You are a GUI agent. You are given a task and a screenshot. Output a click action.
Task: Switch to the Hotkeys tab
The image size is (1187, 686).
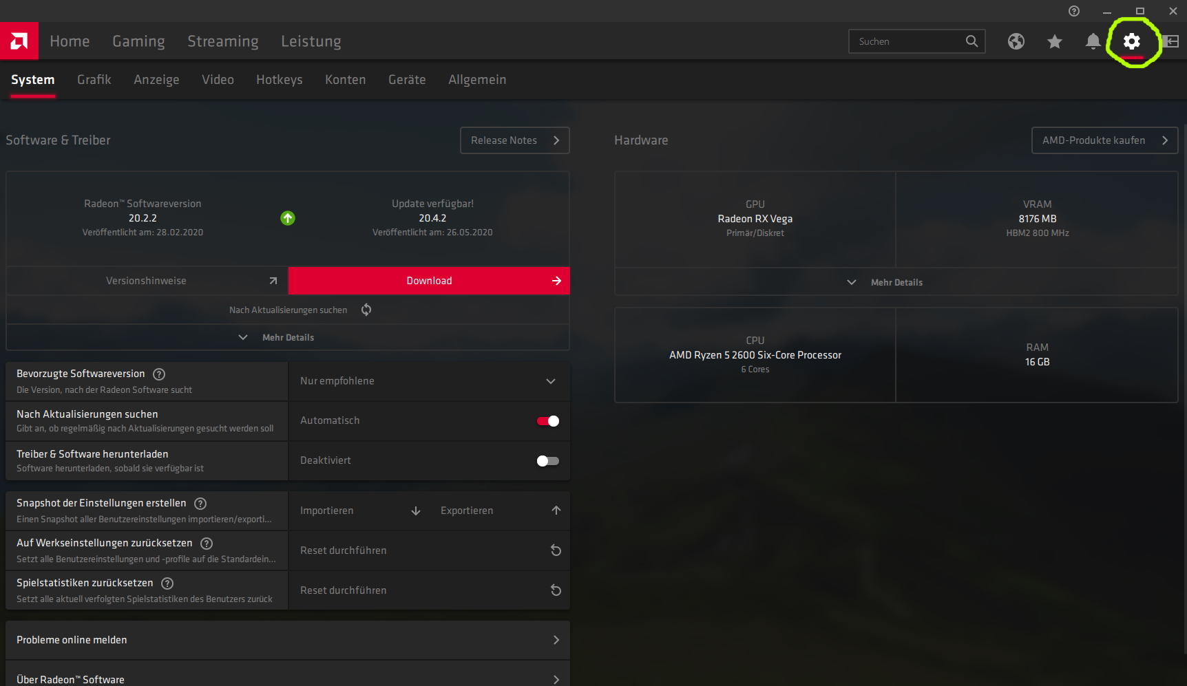coord(280,80)
